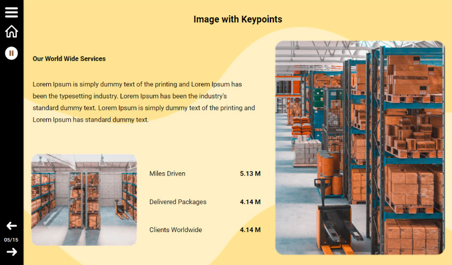Click the Delivered Packages 4.14 M value
The height and width of the screenshot is (265, 452).
[x=250, y=202]
